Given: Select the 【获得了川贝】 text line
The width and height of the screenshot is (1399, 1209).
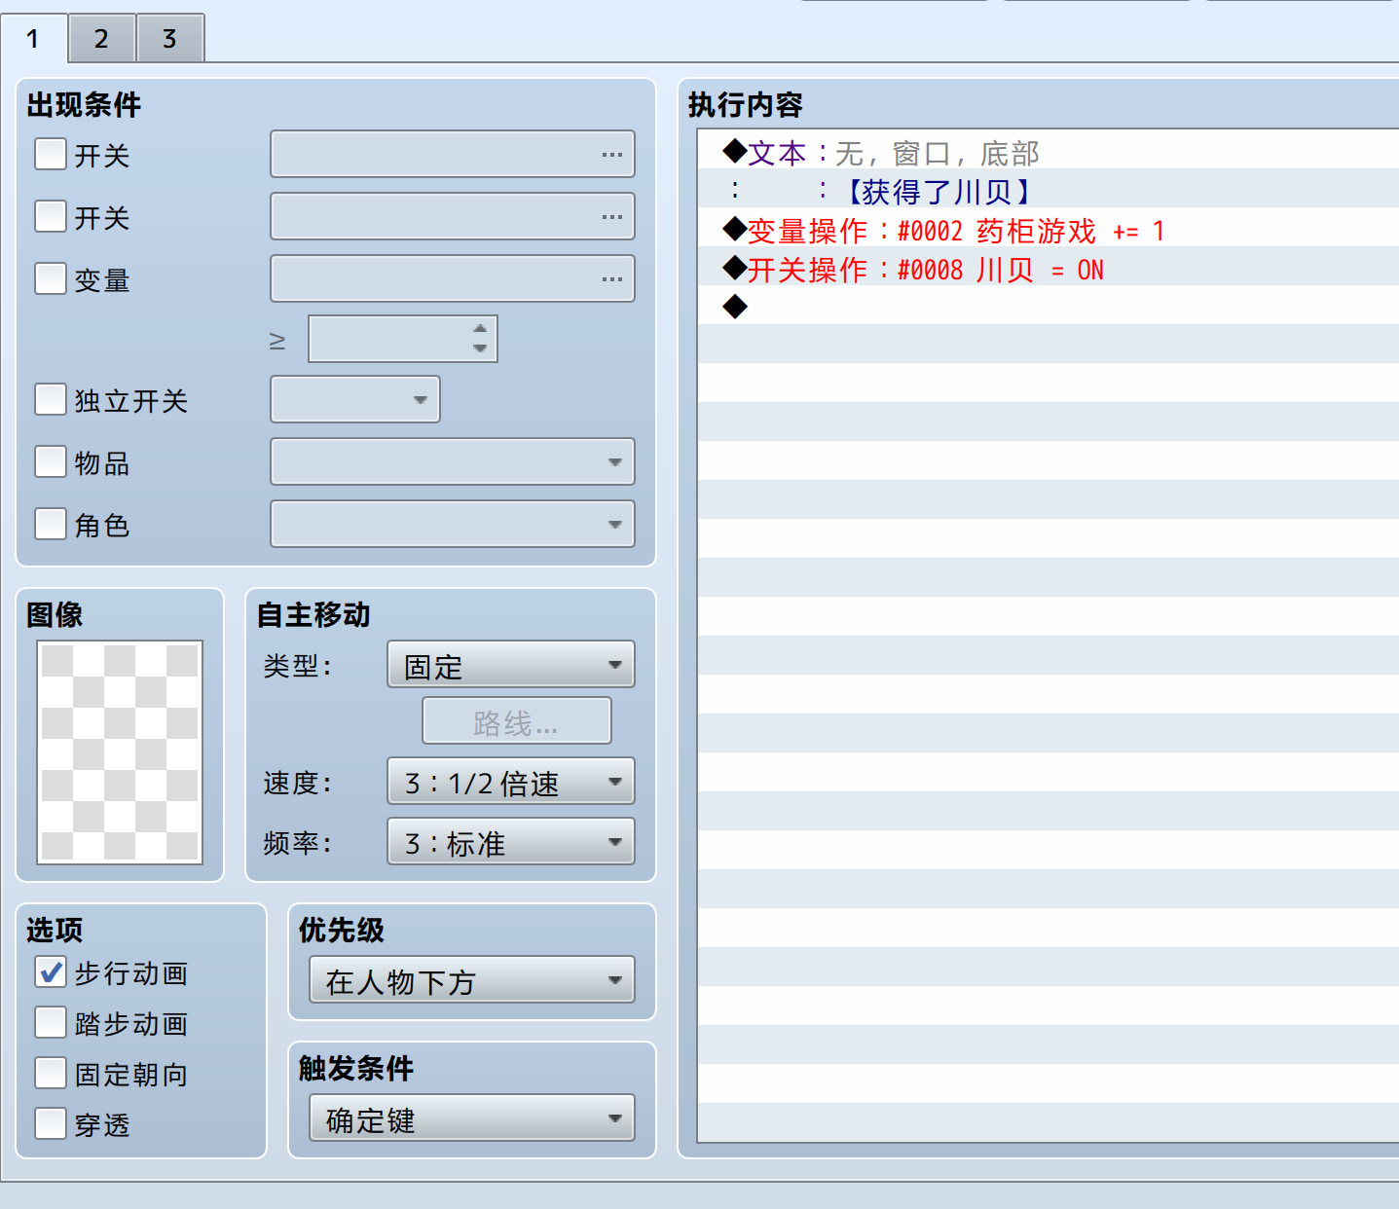Looking at the screenshot, I should 1048,189.
